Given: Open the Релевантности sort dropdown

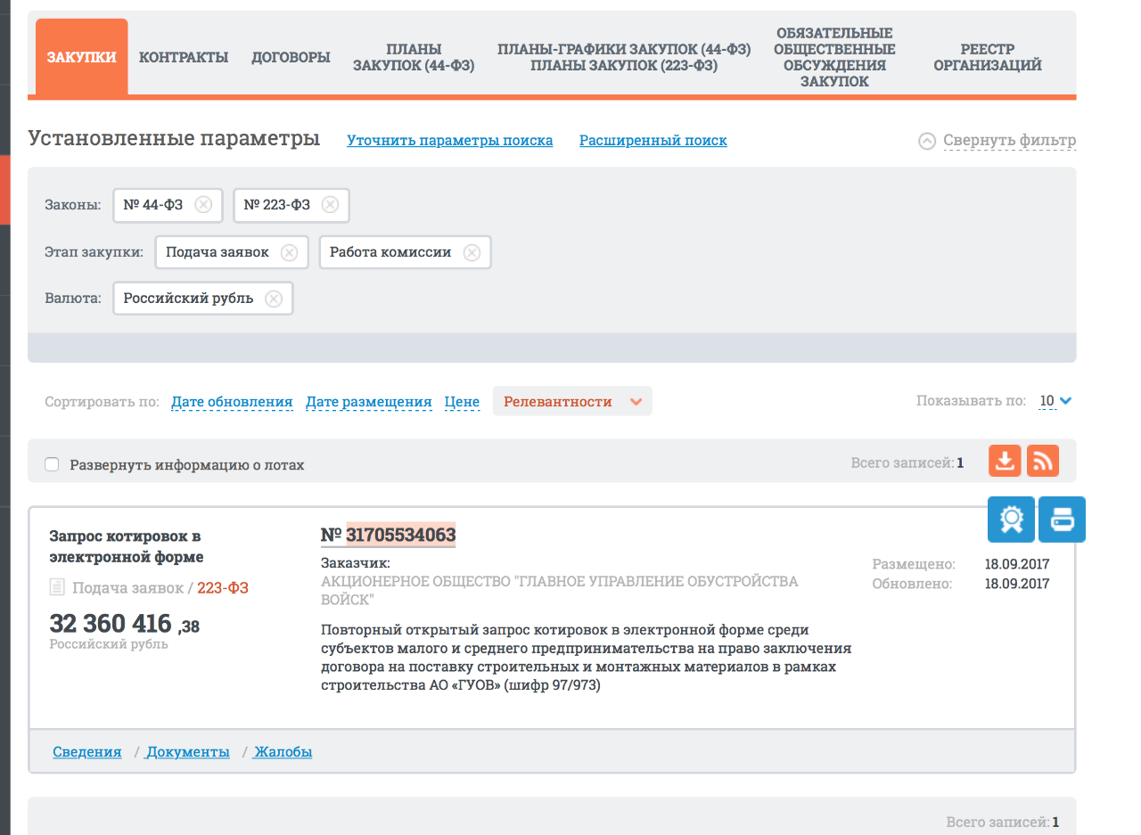Looking at the screenshot, I should tap(571, 401).
